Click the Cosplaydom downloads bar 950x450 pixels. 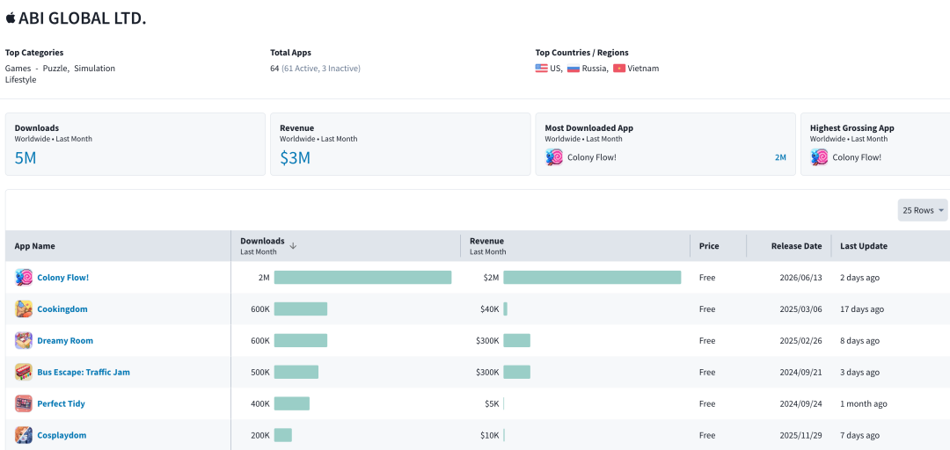283,435
